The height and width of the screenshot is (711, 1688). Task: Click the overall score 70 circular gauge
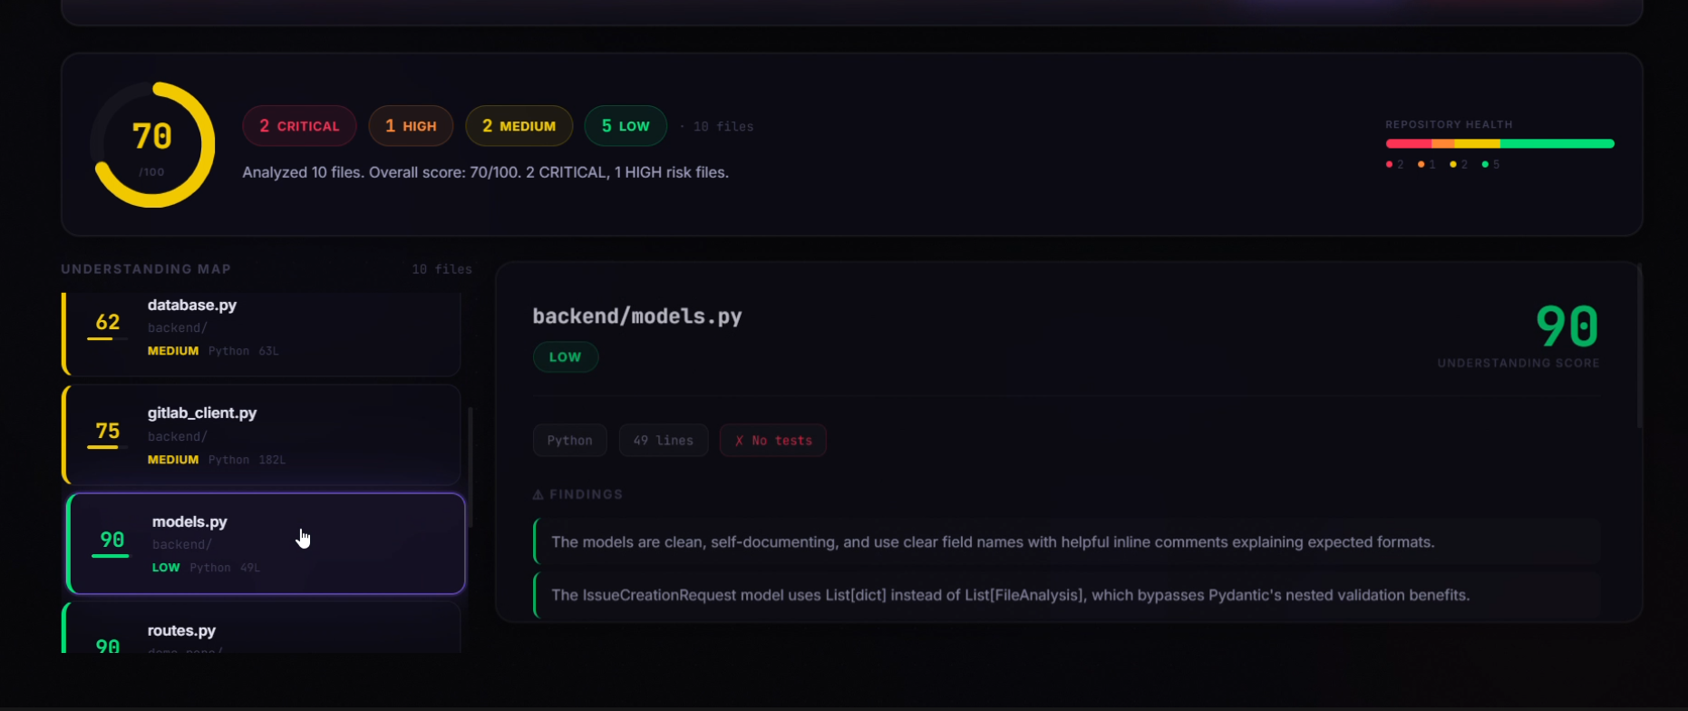(152, 144)
